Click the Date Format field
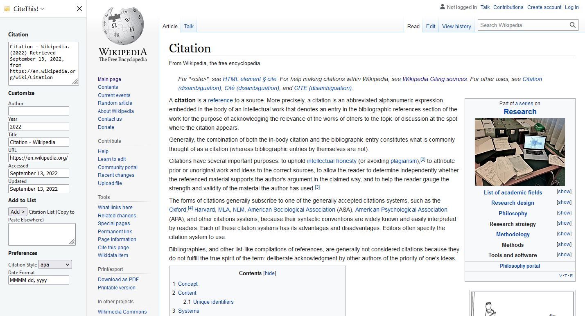Viewport: 585px width, 316px height. (x=38, y=280)
